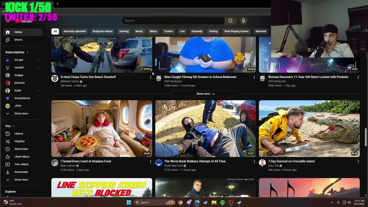368x207 pixels.
Task: Open '7 Day Survival on Crocodile Island' title
Action: click(x=291, y=161)
